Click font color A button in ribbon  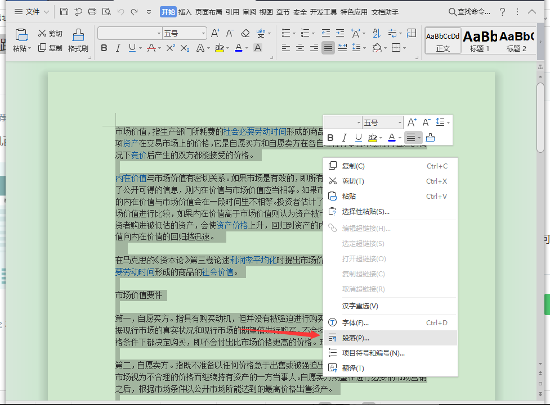tap(239, 48)
